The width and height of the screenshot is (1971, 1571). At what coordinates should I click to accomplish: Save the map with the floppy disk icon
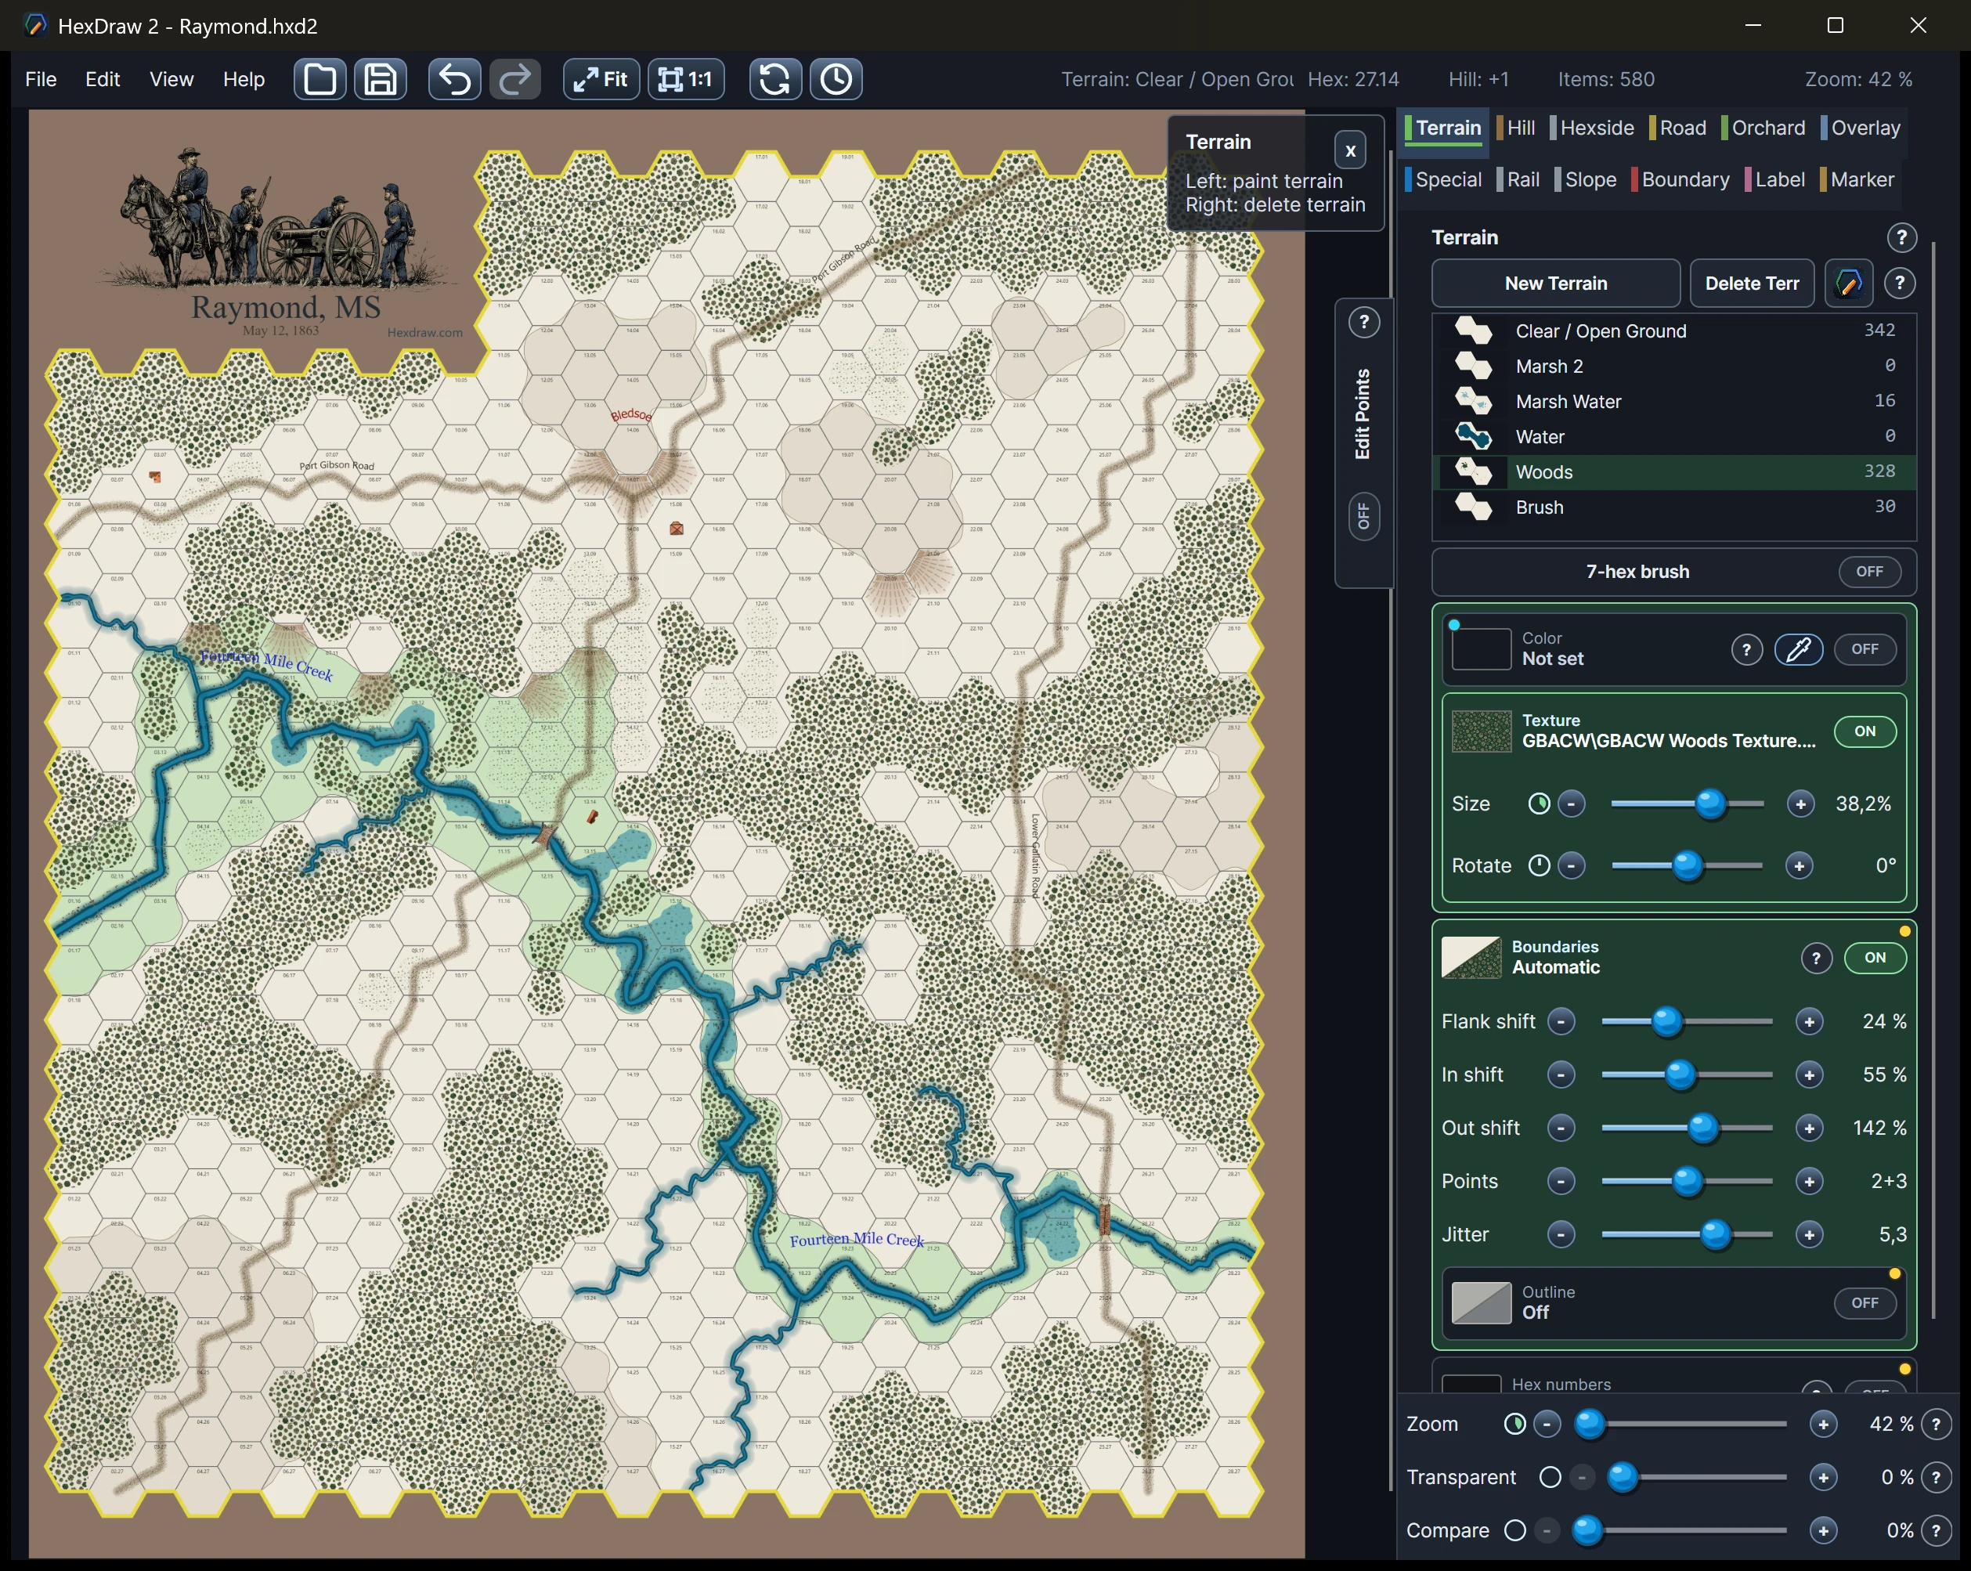pyautogui.click(x=381, y=80)
